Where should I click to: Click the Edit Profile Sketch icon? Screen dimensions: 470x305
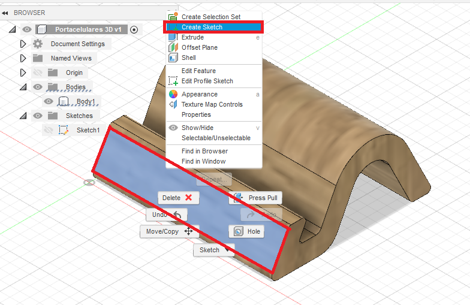click(x=173, y=81)
